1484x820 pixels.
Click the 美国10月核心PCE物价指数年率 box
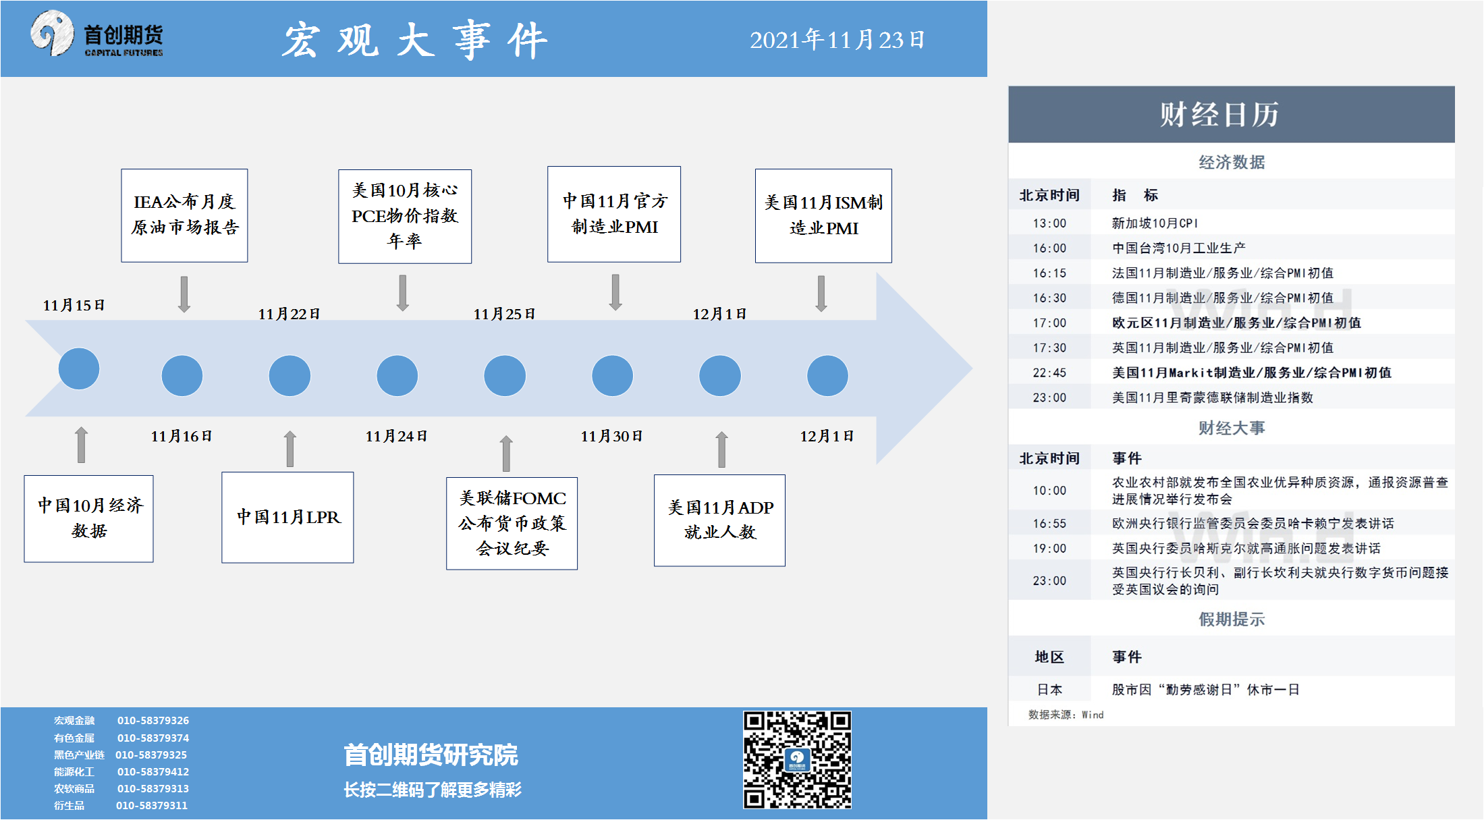[405, 216]
